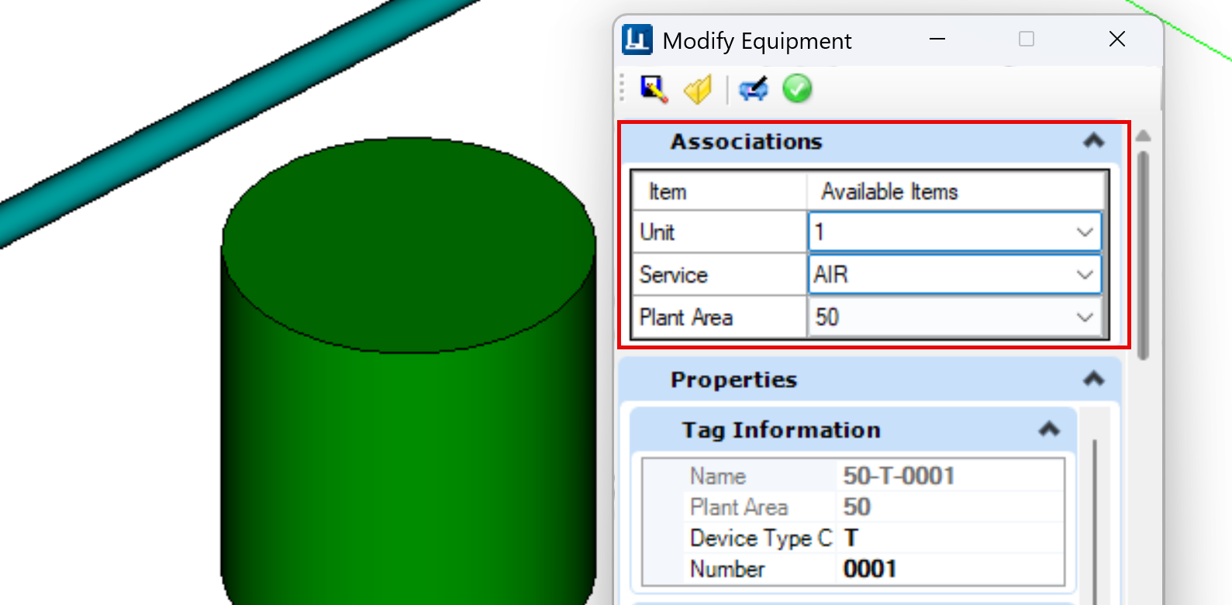Click the Plant Area label in Associations
The height and width of the screenshot is (605, 1232).
pos(685,318)
